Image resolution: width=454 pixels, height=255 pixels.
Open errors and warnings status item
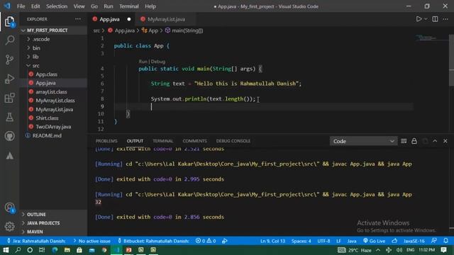click(x=206, y=241)
